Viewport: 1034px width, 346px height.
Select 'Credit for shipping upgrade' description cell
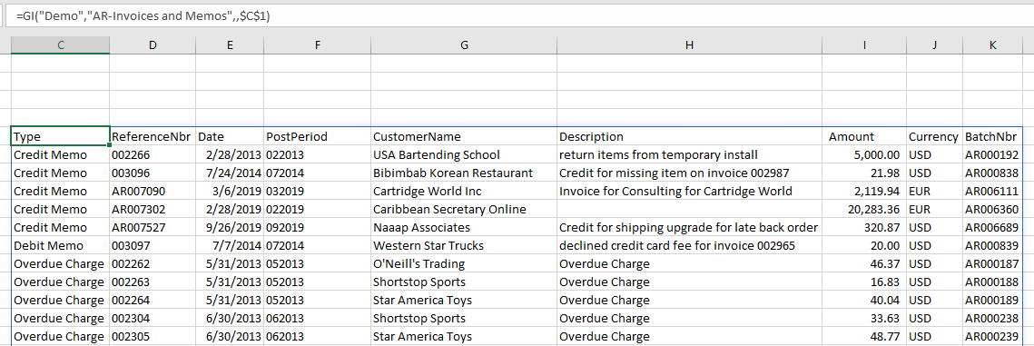(689, 227)
